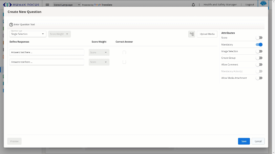
Task: Click the Upload Media button
Action: coord(207,34)
